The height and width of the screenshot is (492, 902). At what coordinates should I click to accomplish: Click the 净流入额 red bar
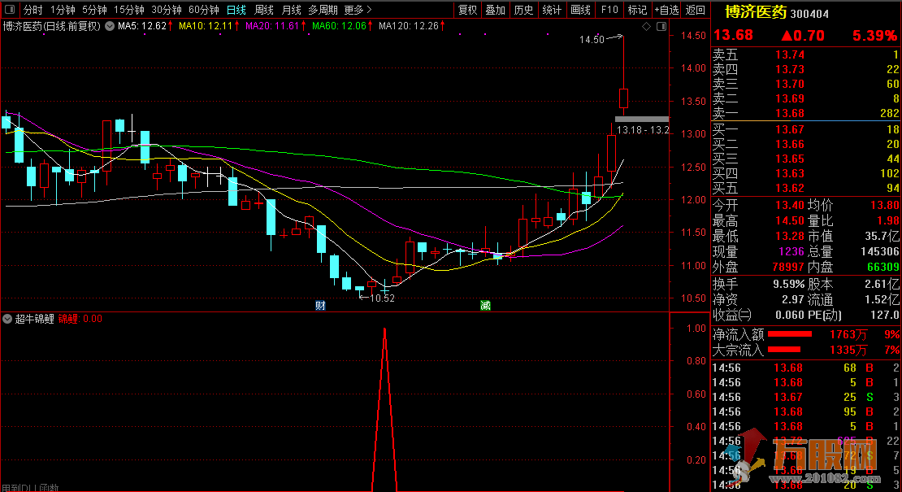pos(790,334)
